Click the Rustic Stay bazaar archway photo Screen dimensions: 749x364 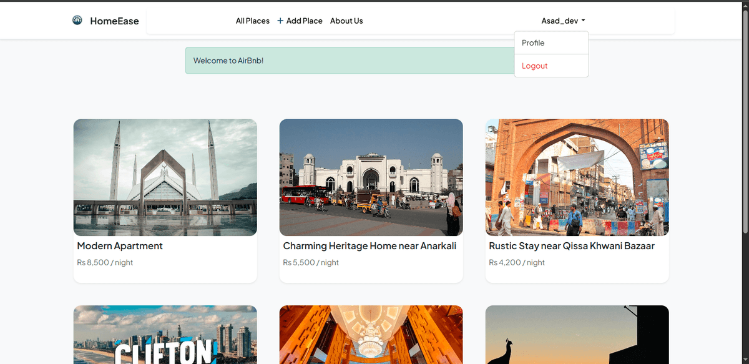coord(576,177)
